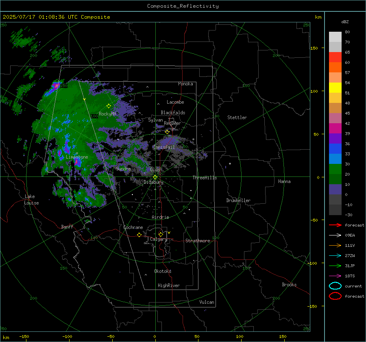Click the RockyMH label
Screen dimensions: 366x342
107,114
